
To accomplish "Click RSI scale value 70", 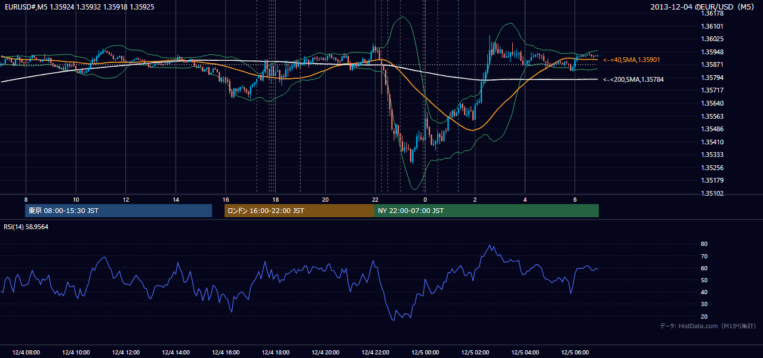I will (x=704, y=256).
